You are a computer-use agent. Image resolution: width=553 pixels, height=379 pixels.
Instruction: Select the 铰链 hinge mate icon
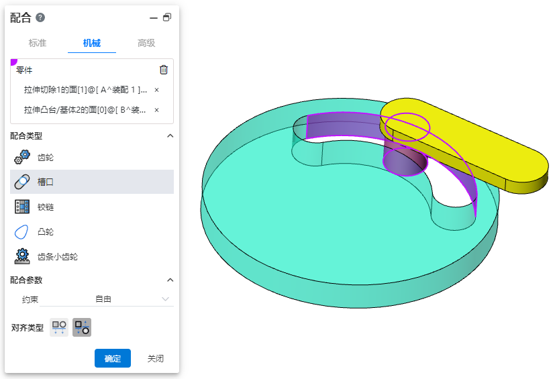pyautogui.click(x=22, y=207)
